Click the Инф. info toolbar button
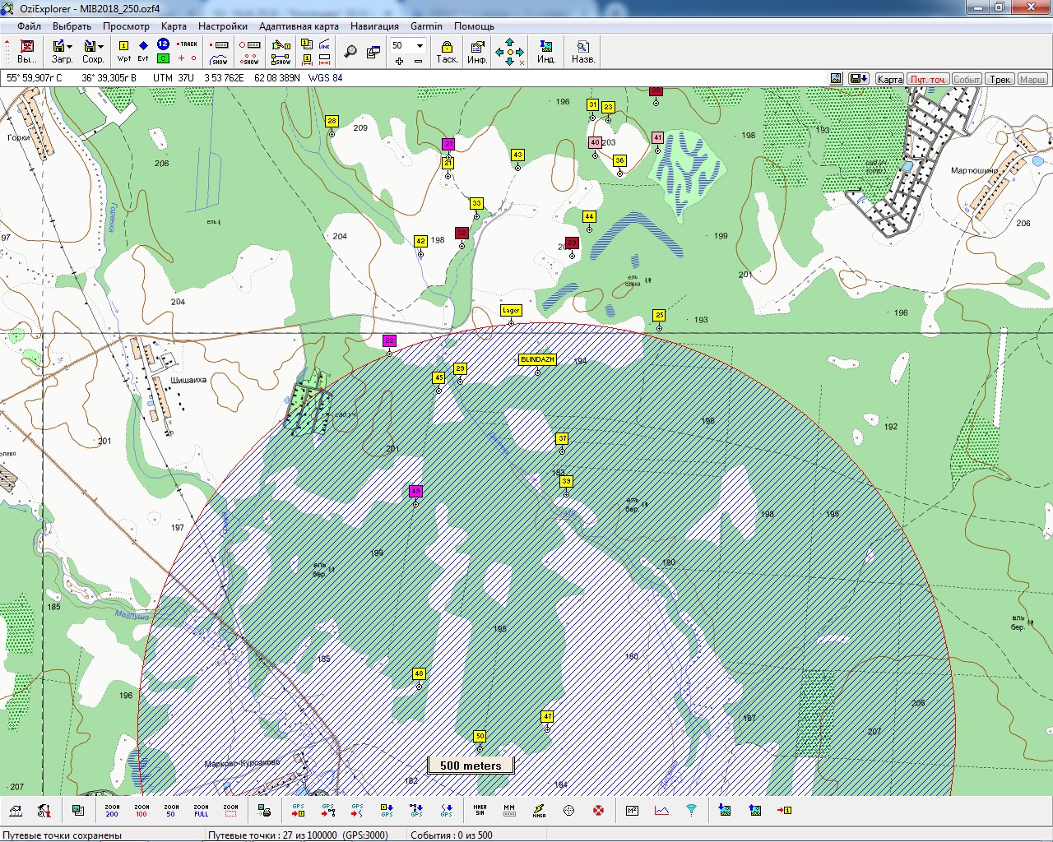The height and width of the screenshot is (842, 1053). click(477, 51)
